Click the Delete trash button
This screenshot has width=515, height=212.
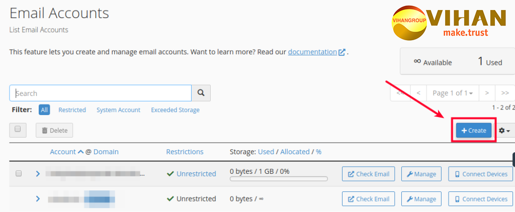(x=54, y=131)
